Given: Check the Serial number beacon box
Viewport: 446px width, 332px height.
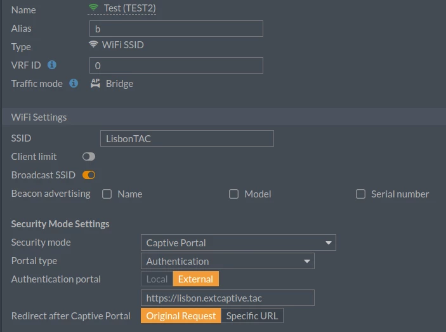Looking at the screenshot, I should pyautogui.click(x=360, y=194).
